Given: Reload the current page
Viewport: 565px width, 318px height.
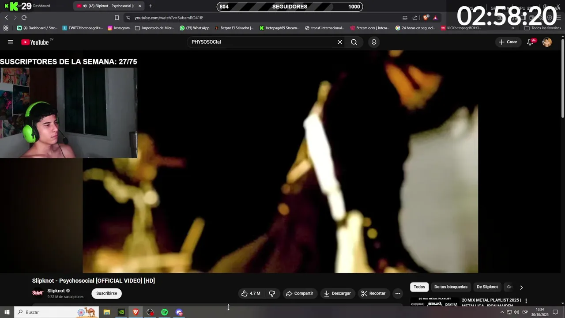Looking at the screenshot, I should tap(24, 18).
